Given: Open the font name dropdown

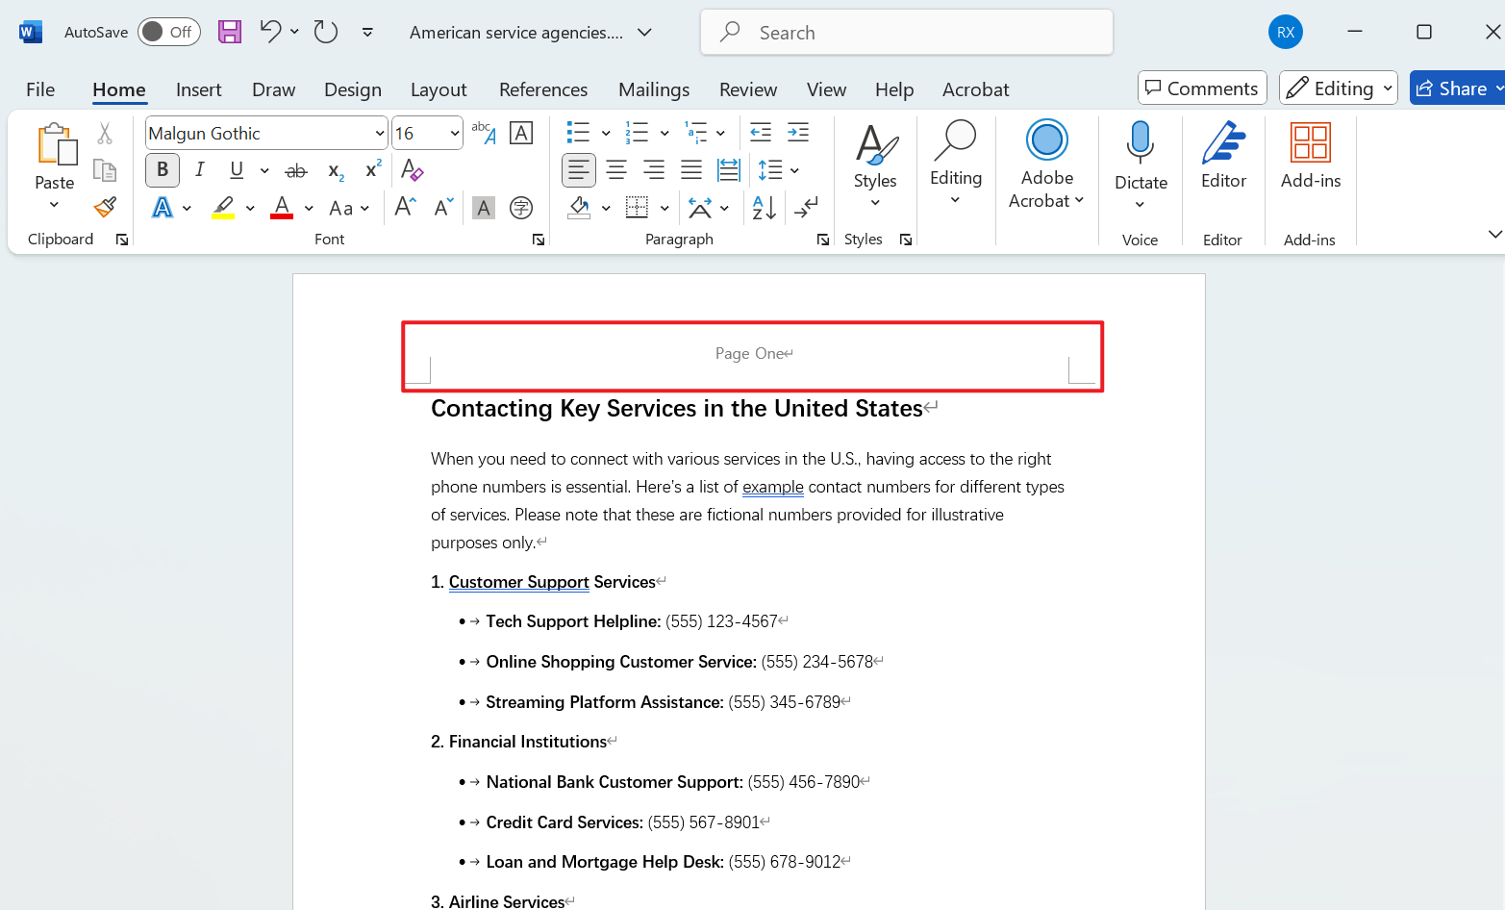Looking at the screenshot, I should [380, 134].
